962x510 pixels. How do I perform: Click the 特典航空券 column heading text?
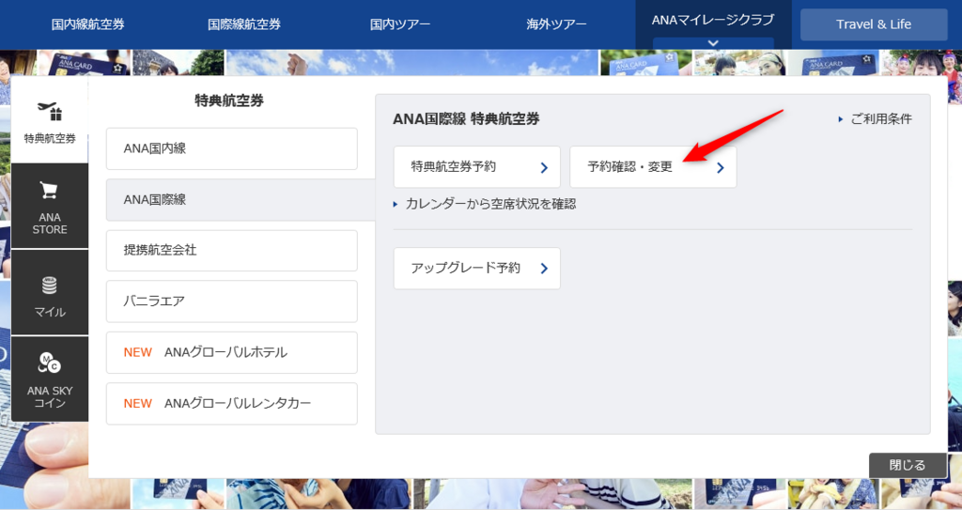[229, 101]
